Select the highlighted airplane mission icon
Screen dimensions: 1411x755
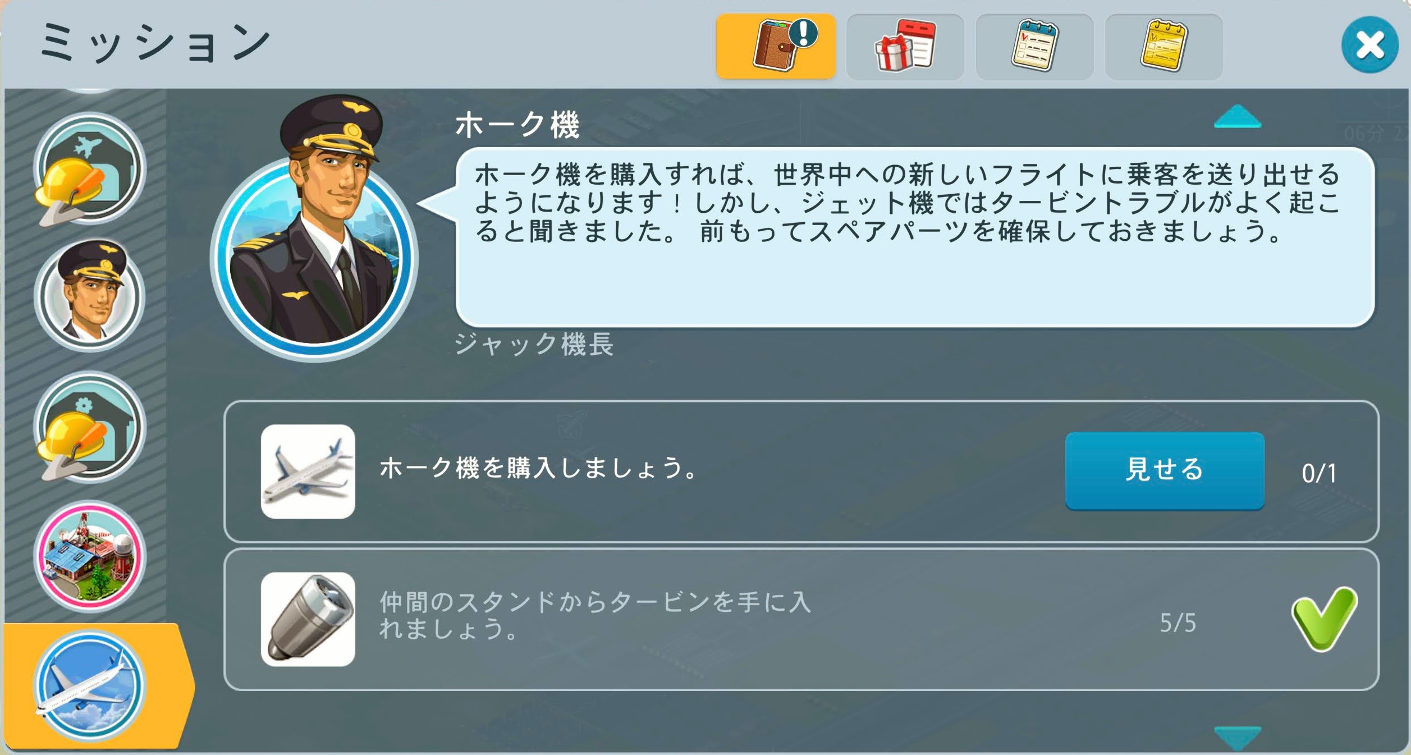(90, 685)
